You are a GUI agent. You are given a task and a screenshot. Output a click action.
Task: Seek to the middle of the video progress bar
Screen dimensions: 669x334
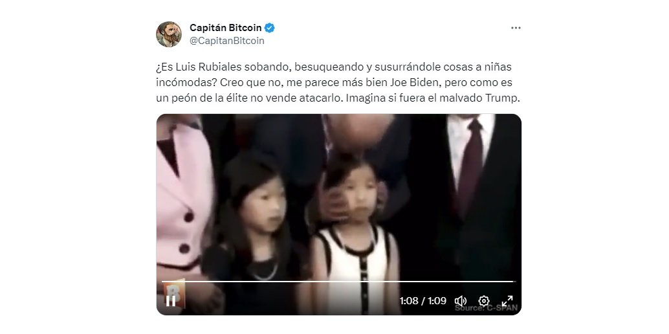tap(339, 282)
